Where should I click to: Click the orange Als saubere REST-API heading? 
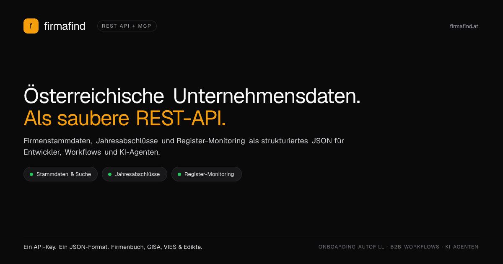tap(125, 119)
